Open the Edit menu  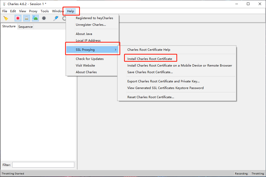(x=13, y=11)
